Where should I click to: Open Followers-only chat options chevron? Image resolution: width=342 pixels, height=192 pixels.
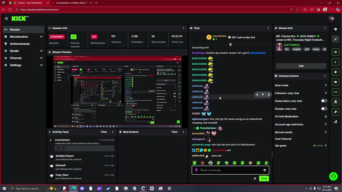(326, 93)
